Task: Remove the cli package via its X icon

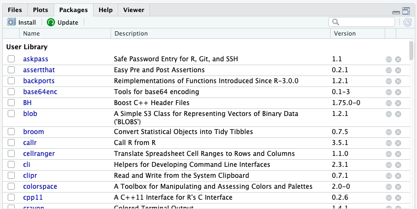Action: (x=398, y=165)
